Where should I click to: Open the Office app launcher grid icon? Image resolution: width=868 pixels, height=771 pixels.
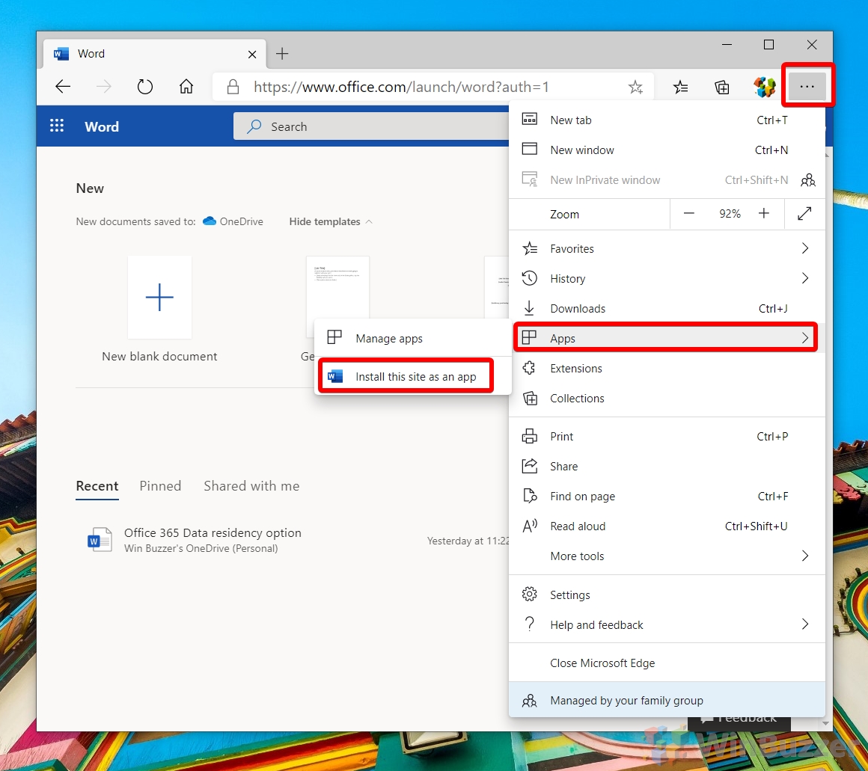click(x=57, y=126)
